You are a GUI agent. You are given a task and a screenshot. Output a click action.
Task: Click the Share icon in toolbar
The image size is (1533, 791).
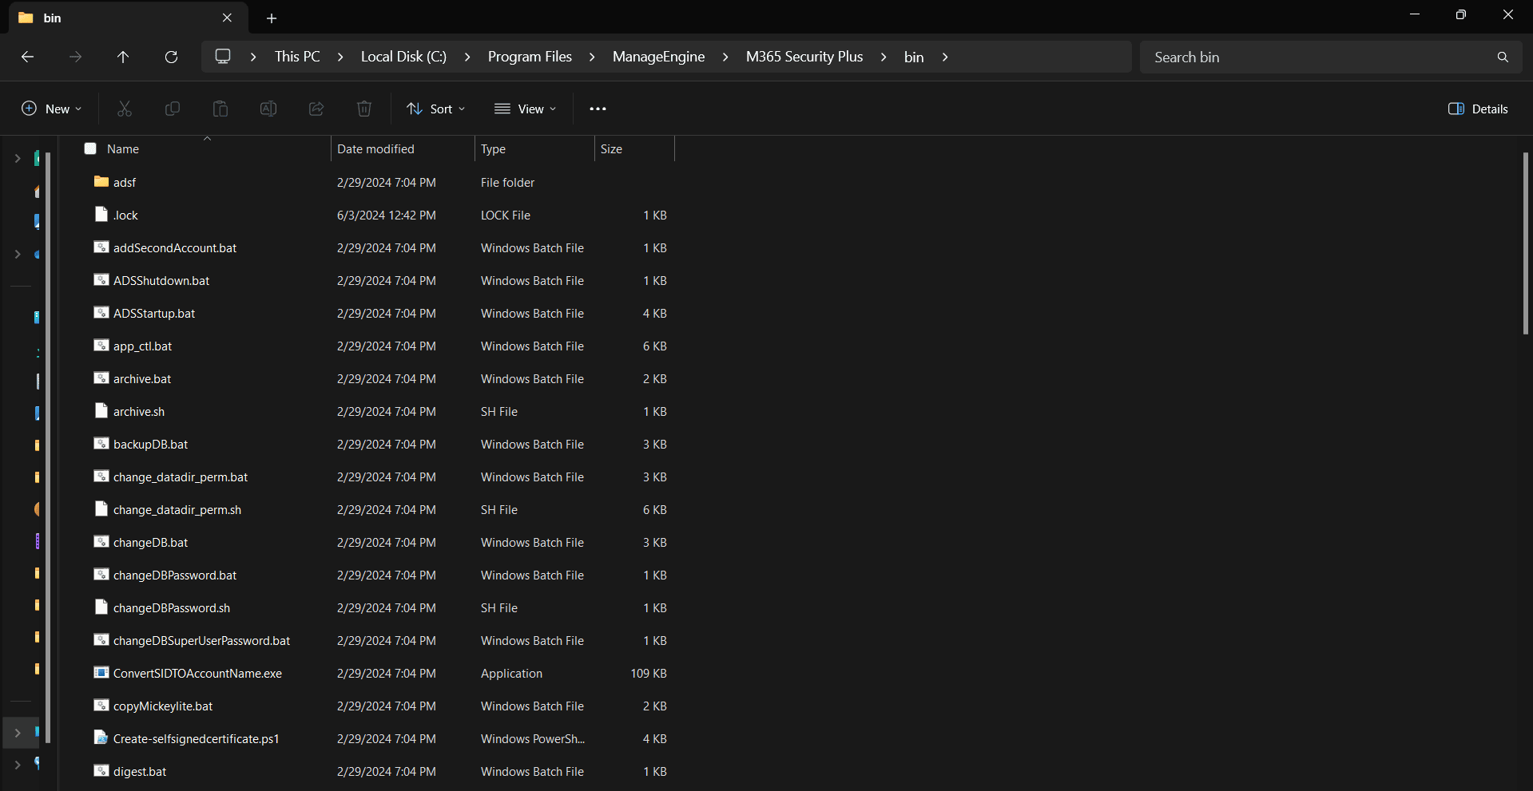tap(316, 109)
